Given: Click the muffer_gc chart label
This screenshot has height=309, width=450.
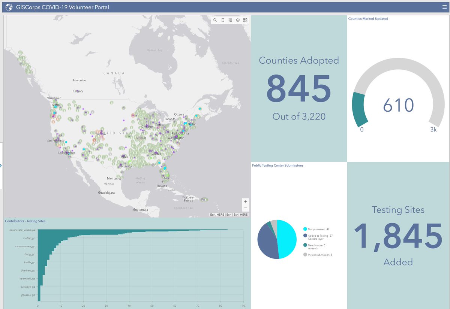Looking at the screenshot, I should tap(28, 238).
